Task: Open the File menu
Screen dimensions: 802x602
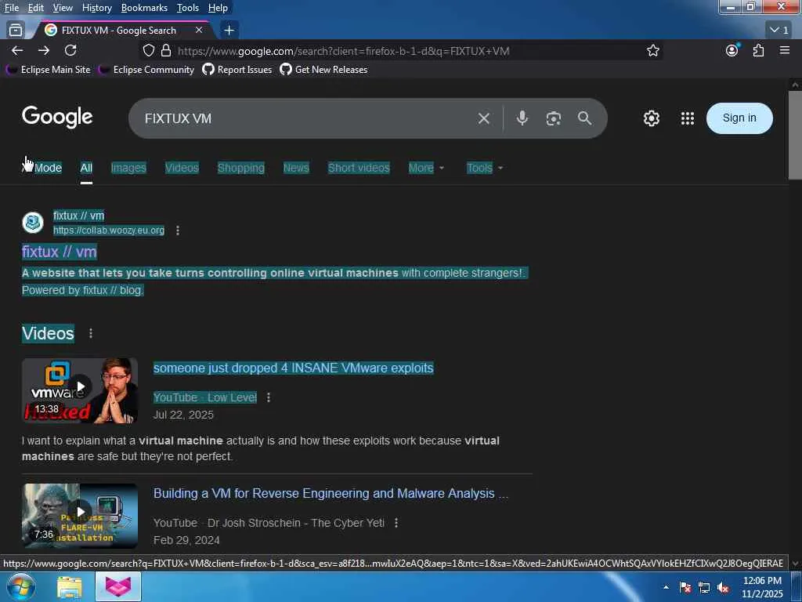Action: (x=11, y=8)
